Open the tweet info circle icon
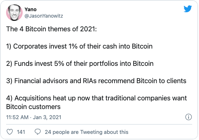199x140 pixels. pos(189,117)
